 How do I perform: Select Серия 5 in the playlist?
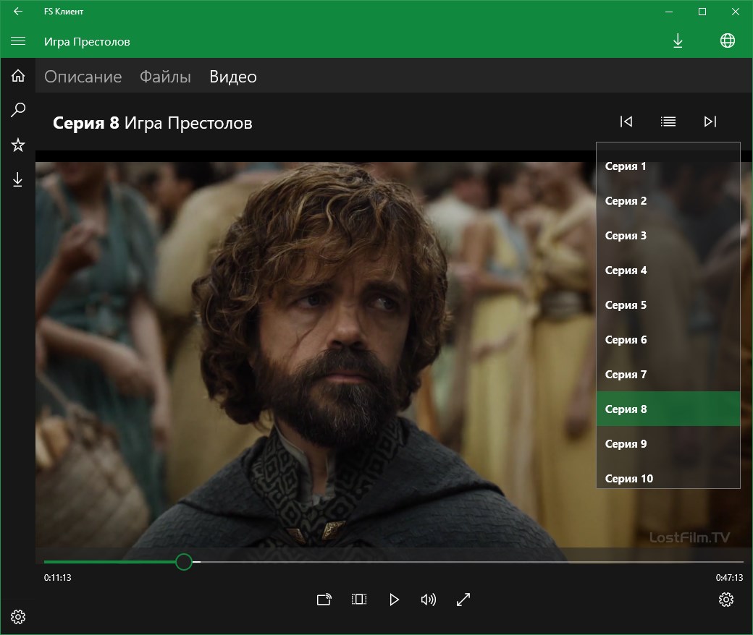tap(668, 305)
